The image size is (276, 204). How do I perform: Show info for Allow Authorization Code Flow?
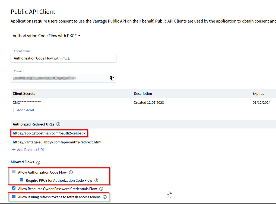tap(71, 172)
